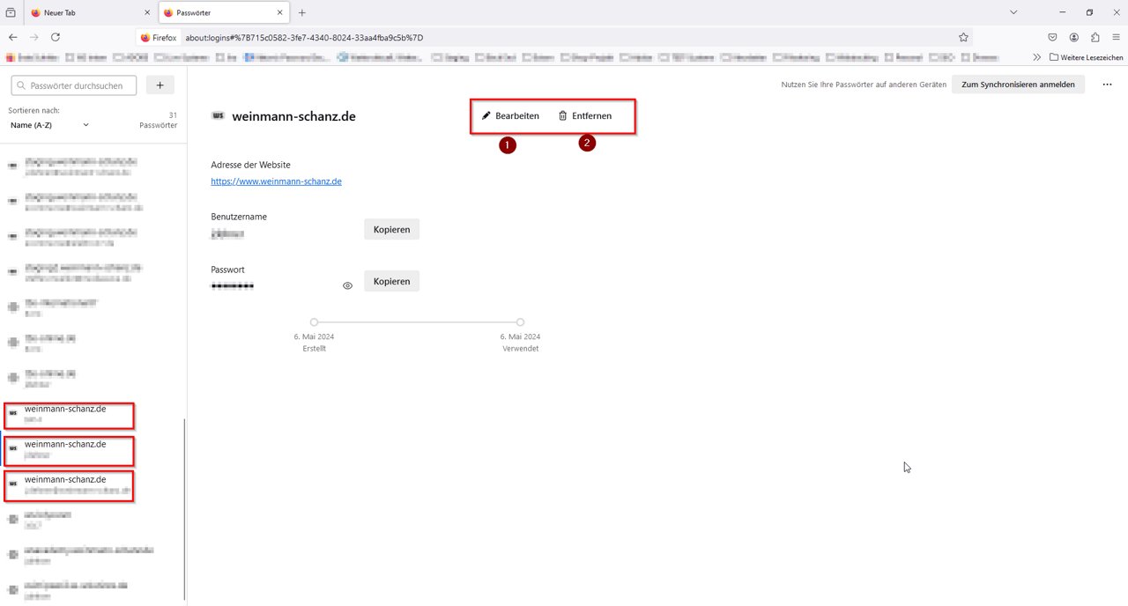This screenshot has height=606, width=1128.
Task: Open the https://www.weinmann-schanz.de link
Action: pyautogui.click(x=276, y=181)
